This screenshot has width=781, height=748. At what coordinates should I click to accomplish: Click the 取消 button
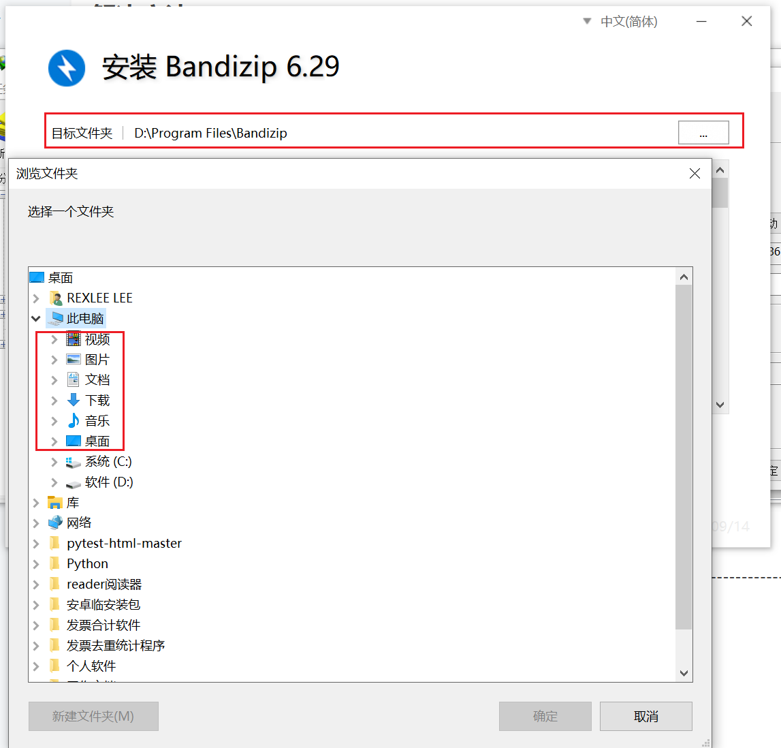coord(646,716)
